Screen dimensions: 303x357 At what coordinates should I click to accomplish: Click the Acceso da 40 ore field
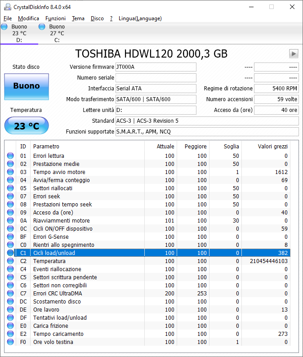[x=276, y=110]
